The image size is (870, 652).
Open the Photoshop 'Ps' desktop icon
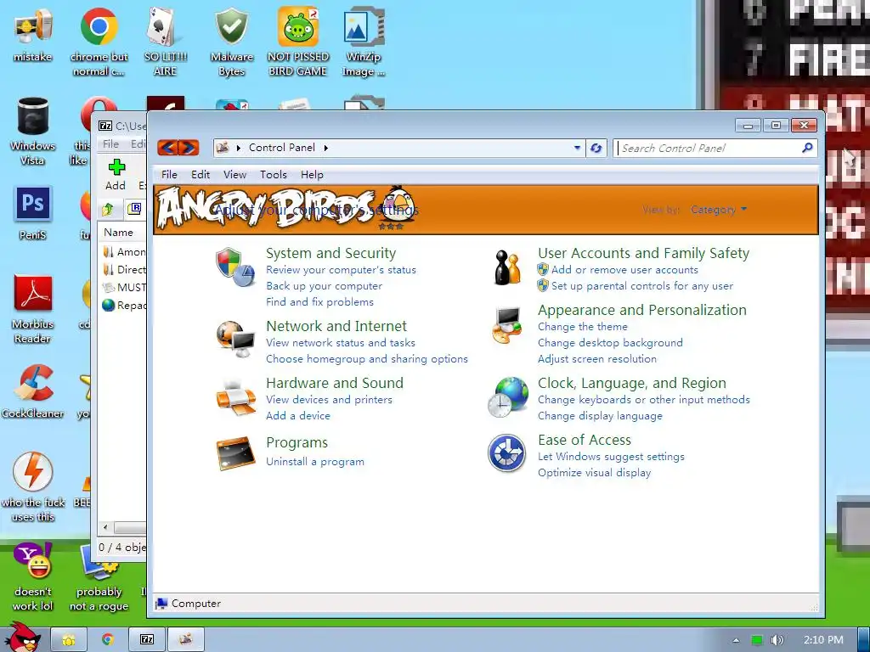[33, 204]
